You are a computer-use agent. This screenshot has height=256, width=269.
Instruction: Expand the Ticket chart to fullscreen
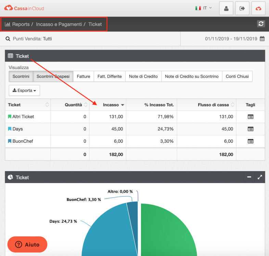(260, 177)
